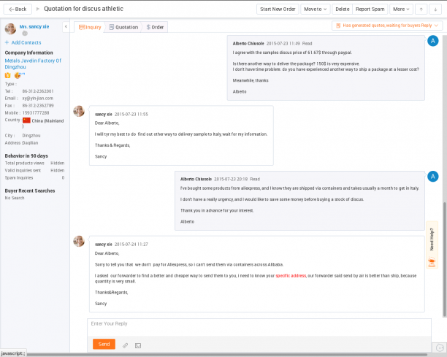Switch to the Quotation tab
The height and width of the screenshot is (357, 447).
pyautogui.click(x=123, y=27)
